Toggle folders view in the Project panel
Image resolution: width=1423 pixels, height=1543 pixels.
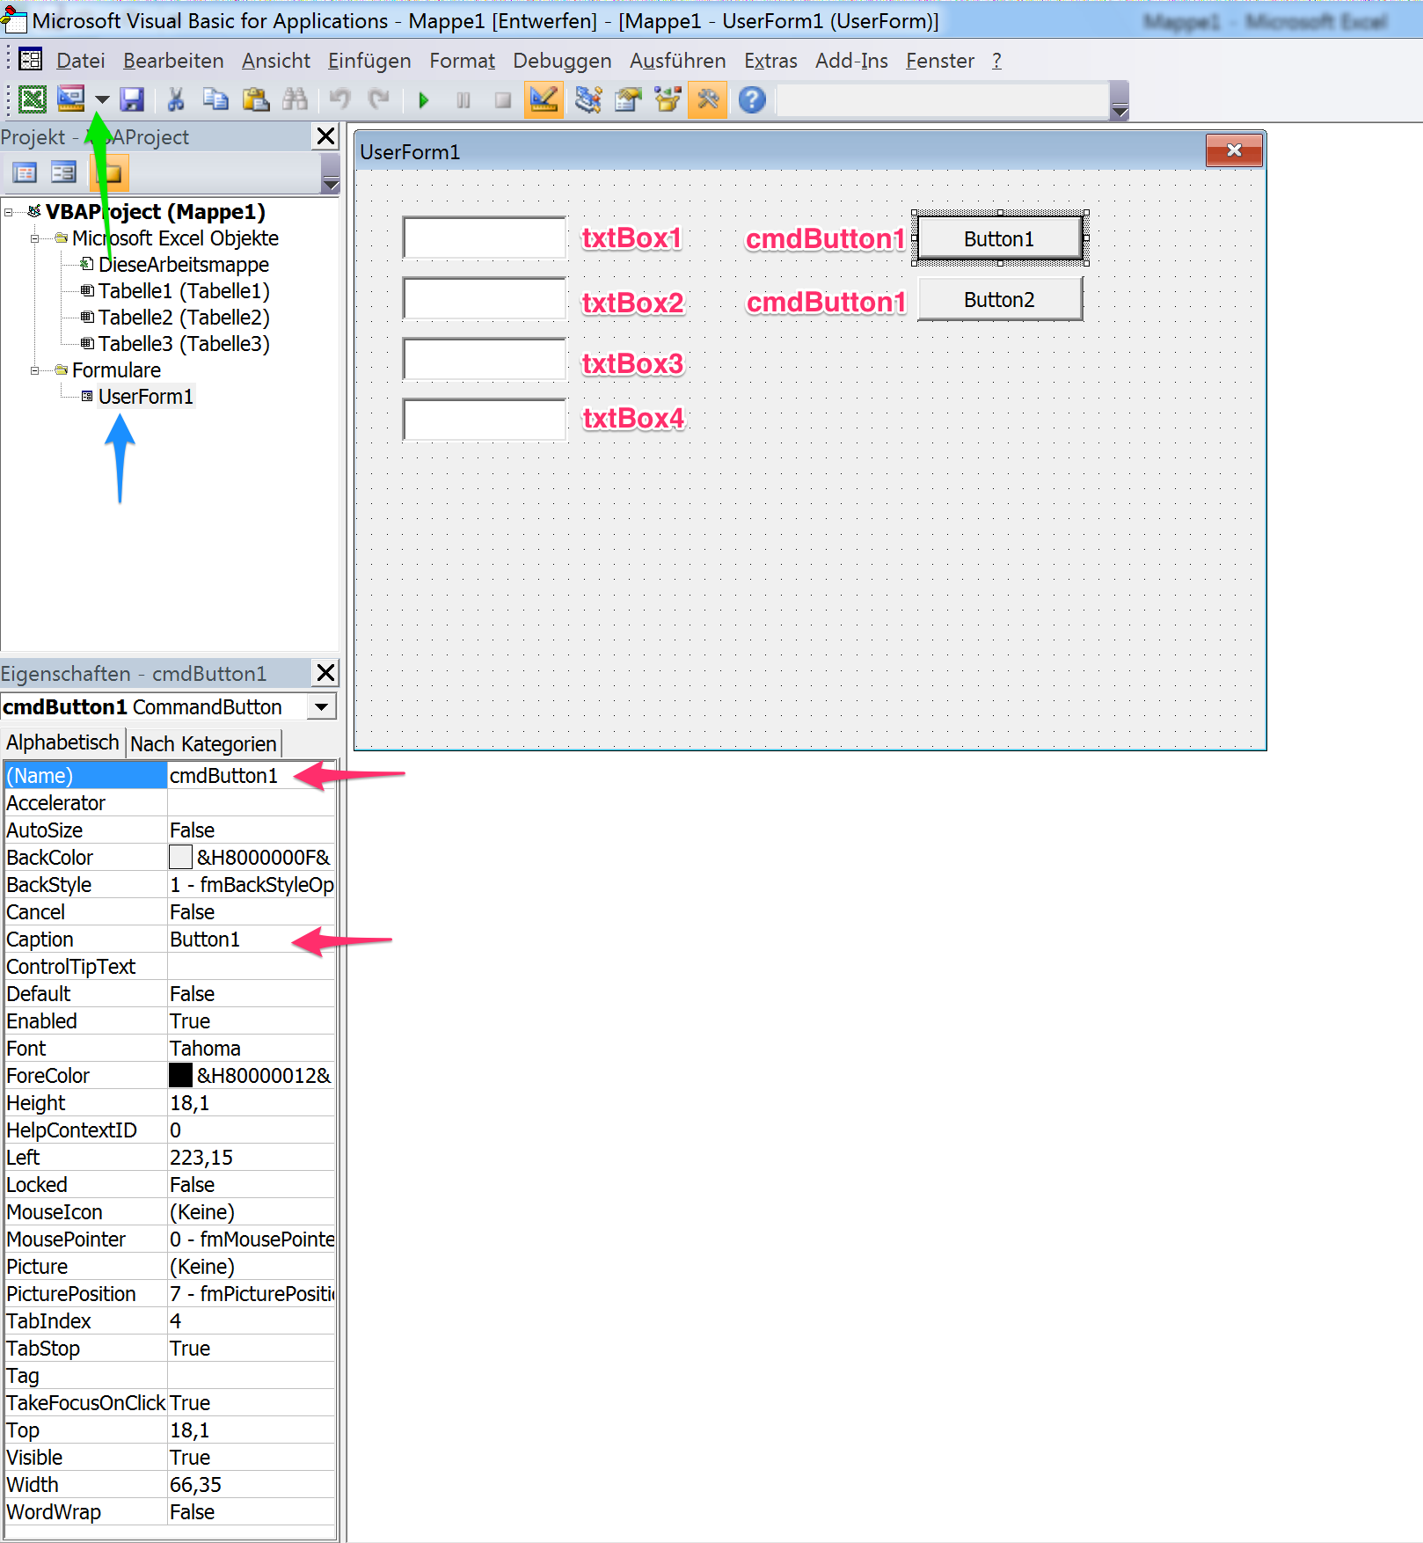tap(110, 172)
